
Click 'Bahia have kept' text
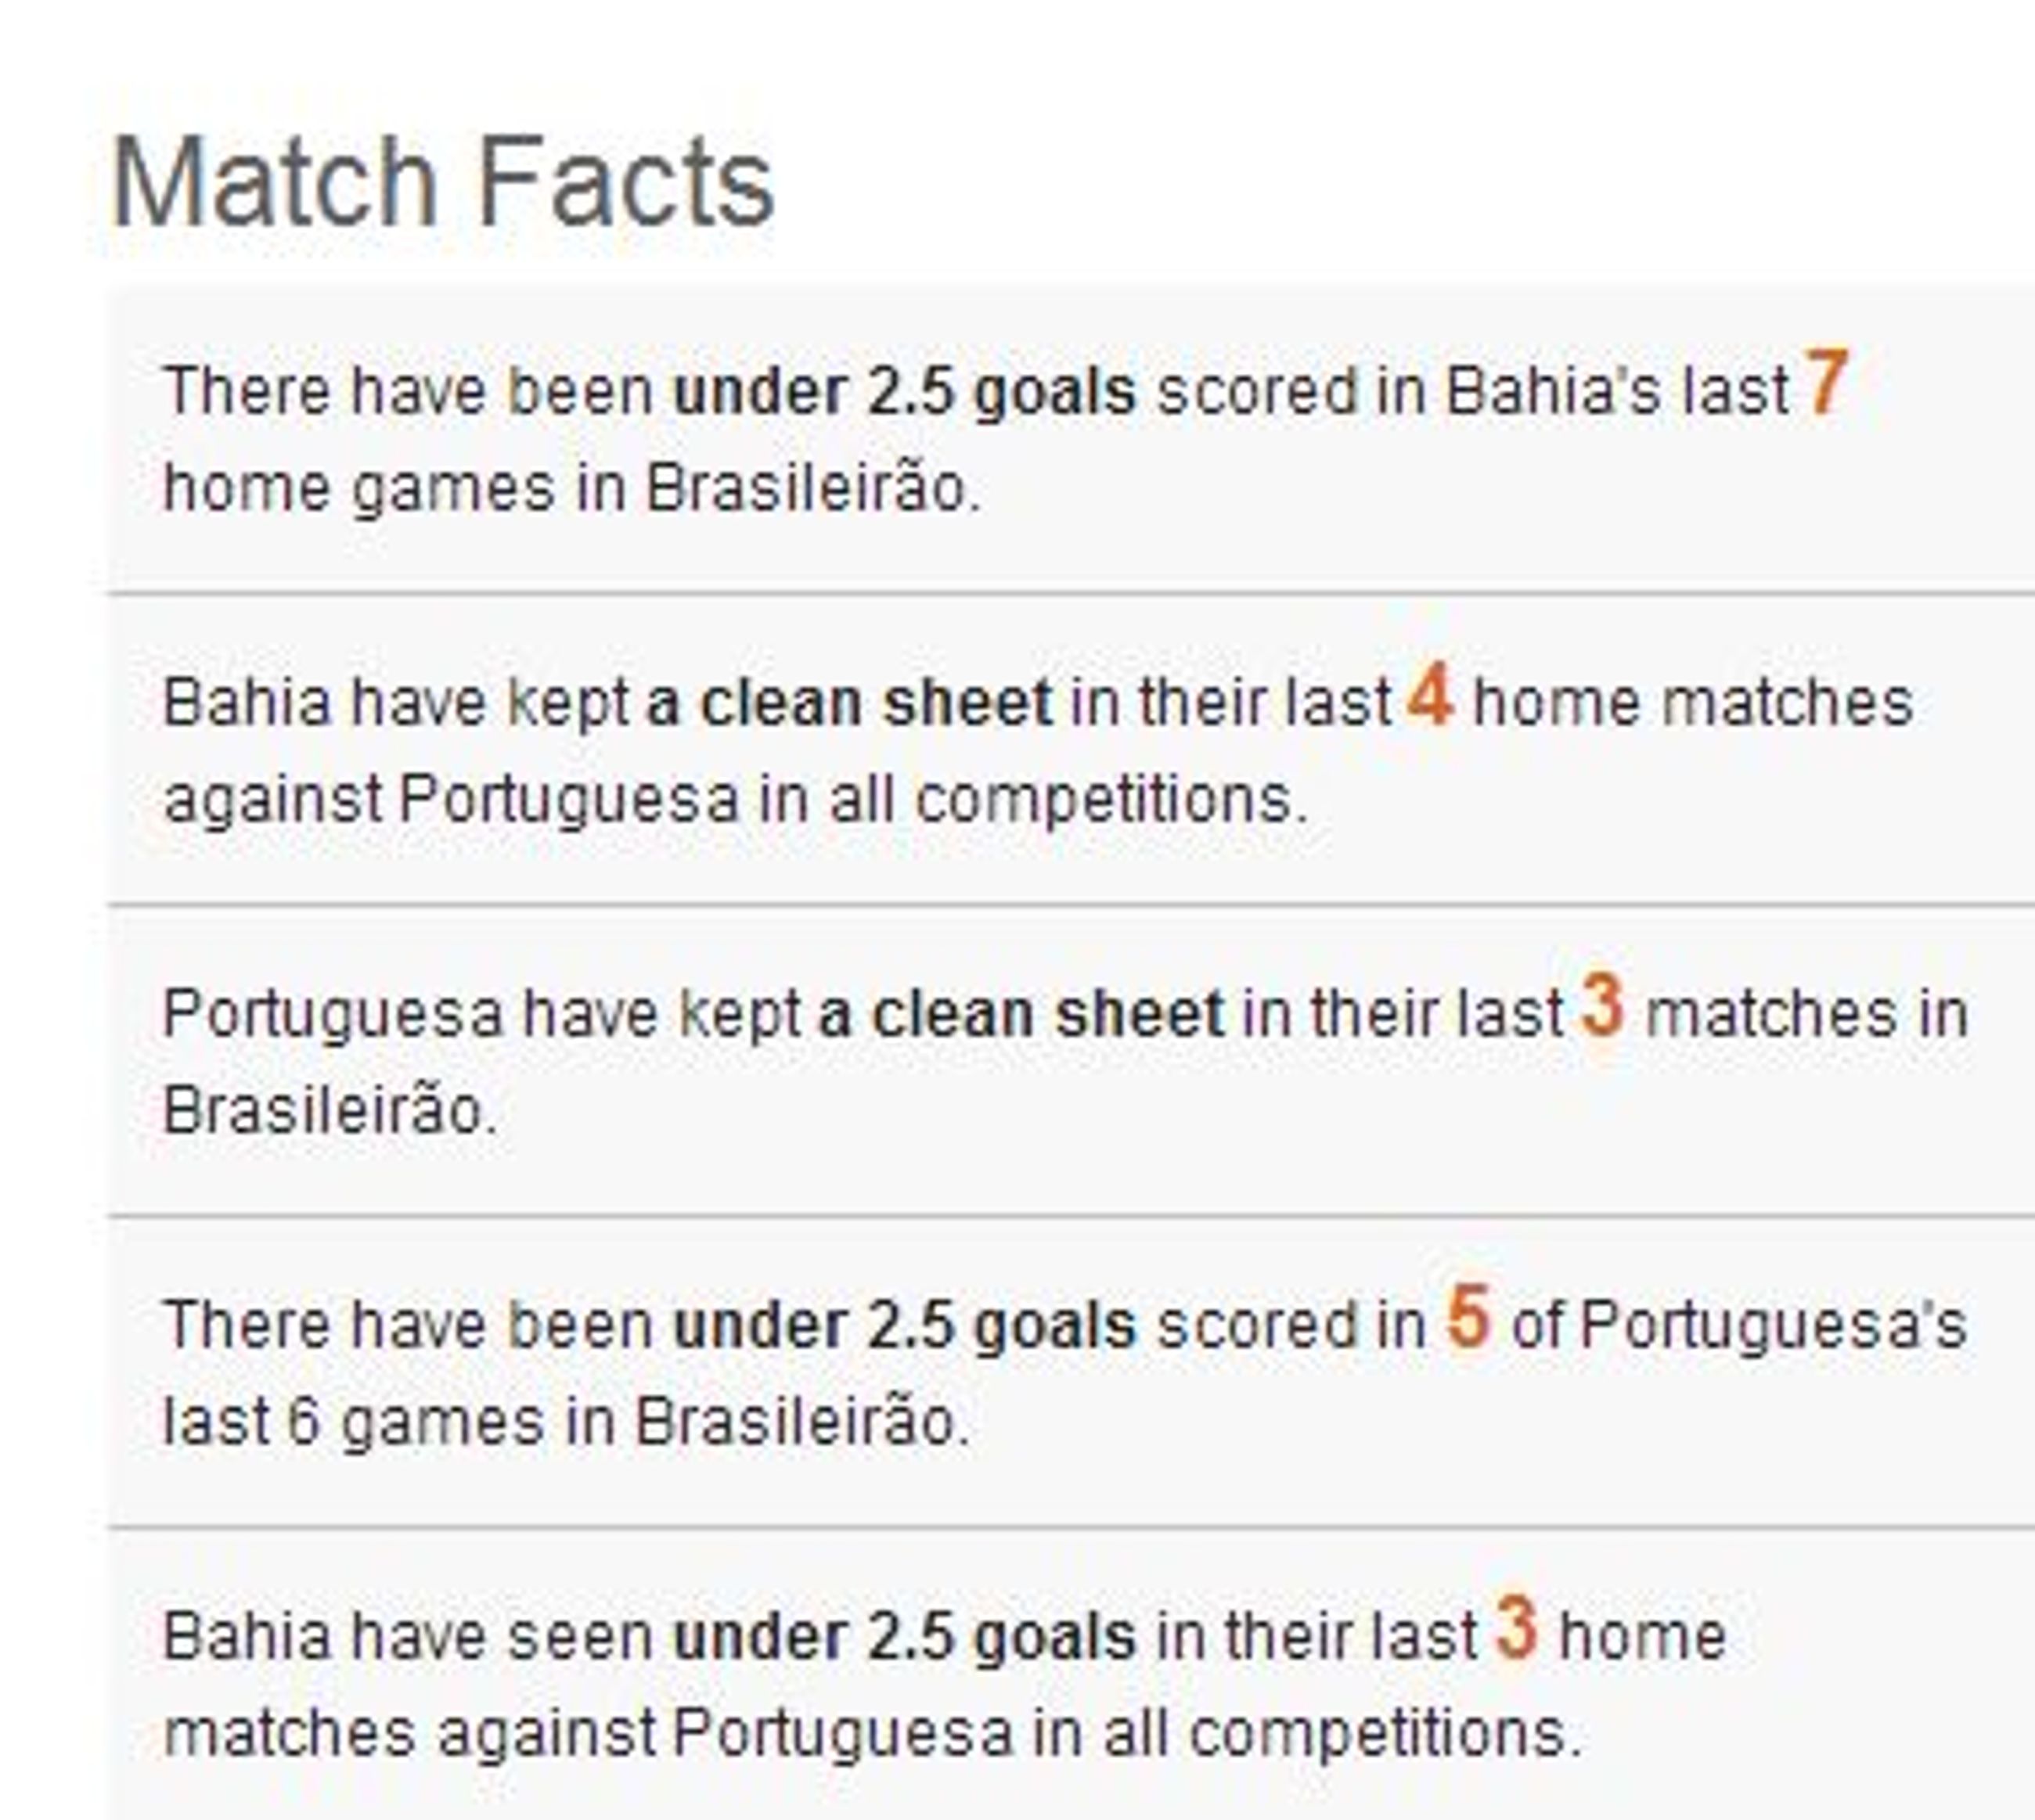point(396,703)
